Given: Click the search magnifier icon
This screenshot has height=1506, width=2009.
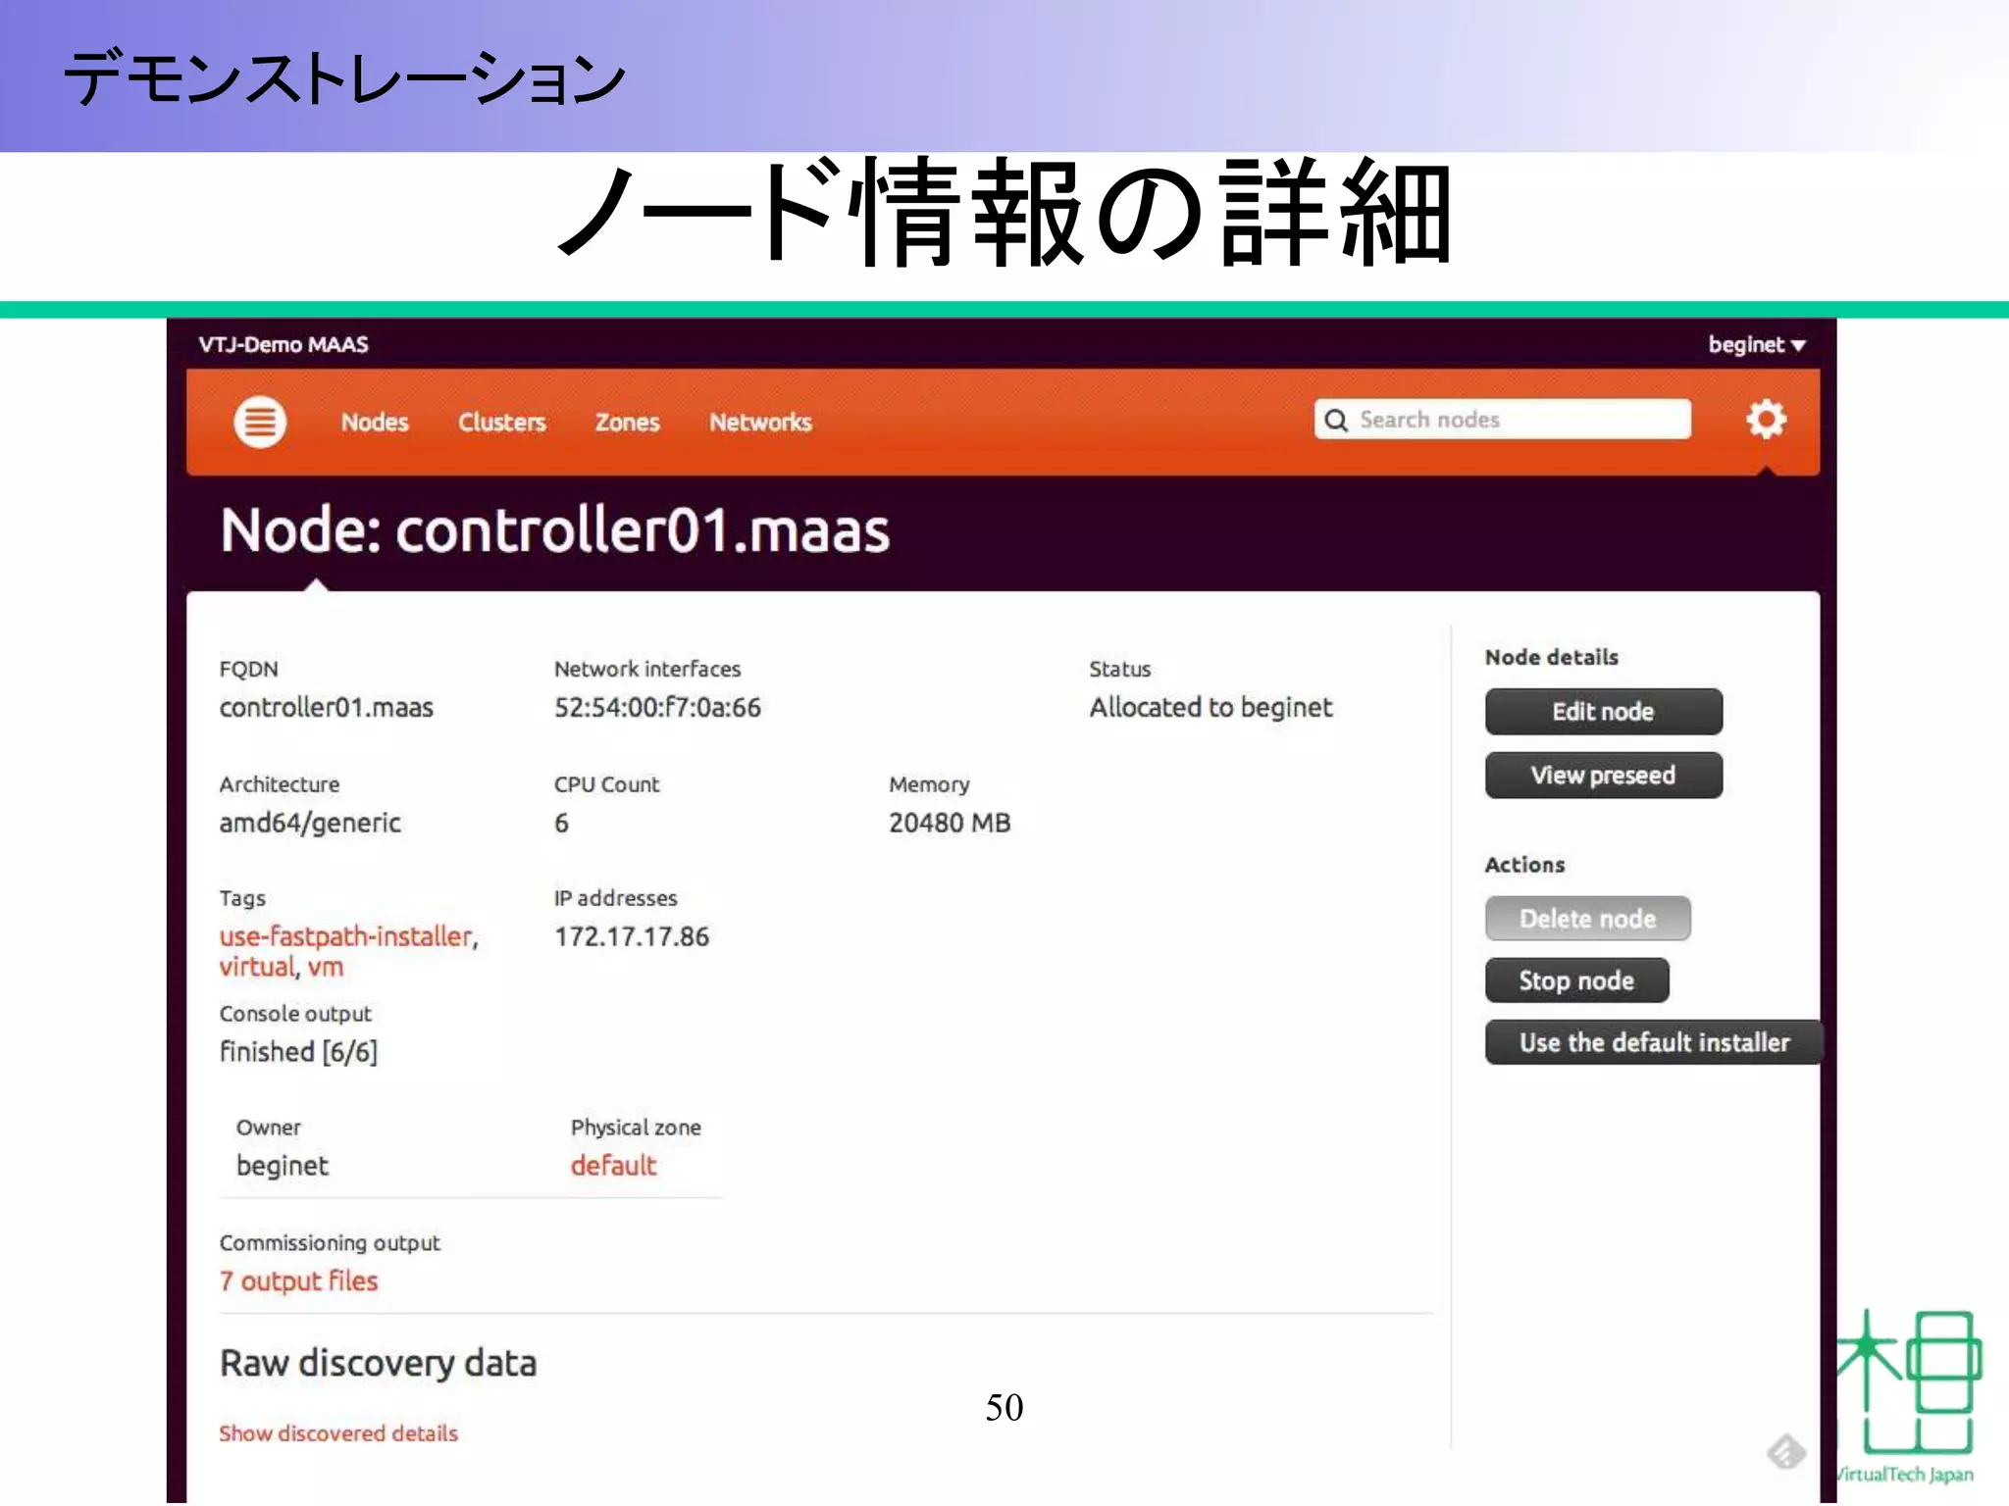Looking at the screenshot, I should tap(1336, 421).
